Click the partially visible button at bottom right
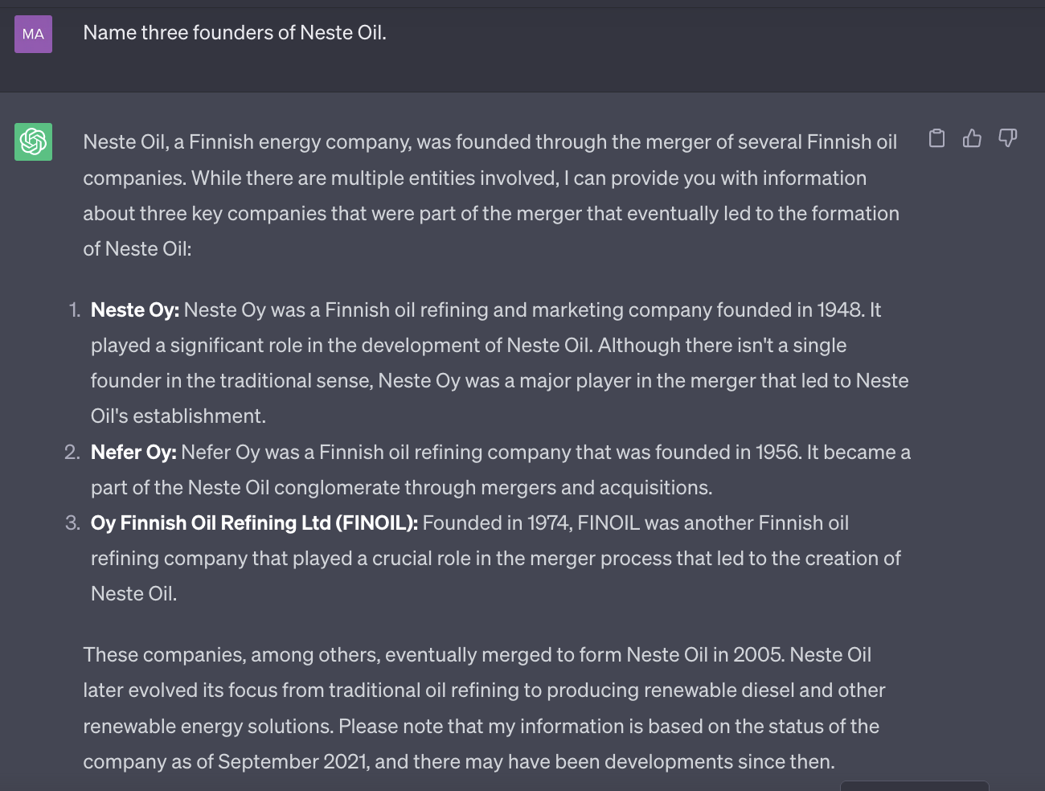The height and width of the screenshot is (791, 1045). pyautogui.click(x=914, y=785)
